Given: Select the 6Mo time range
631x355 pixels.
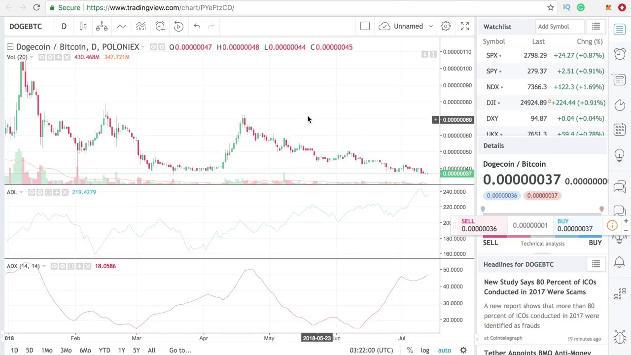Looking at the screenshot, I should point(85,350).
